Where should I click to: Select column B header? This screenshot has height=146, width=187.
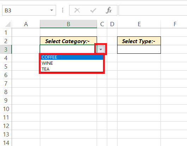coord(68,24)
